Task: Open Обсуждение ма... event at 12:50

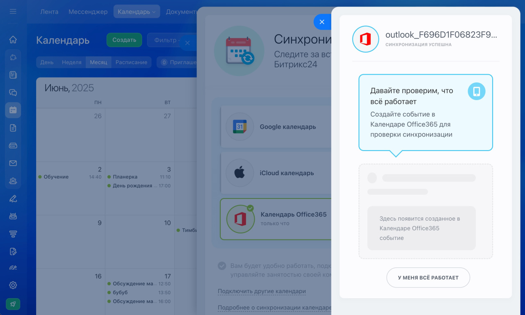Action: click(139, 283)
